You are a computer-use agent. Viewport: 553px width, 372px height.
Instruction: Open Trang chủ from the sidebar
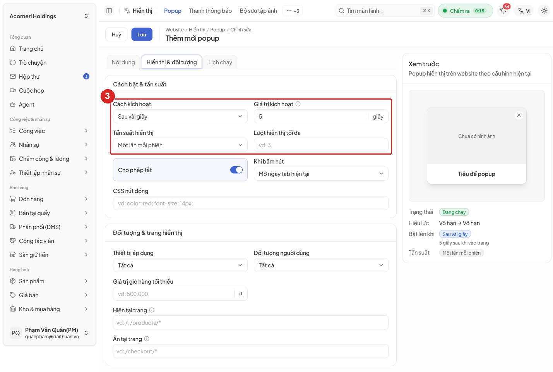(50, 49)
